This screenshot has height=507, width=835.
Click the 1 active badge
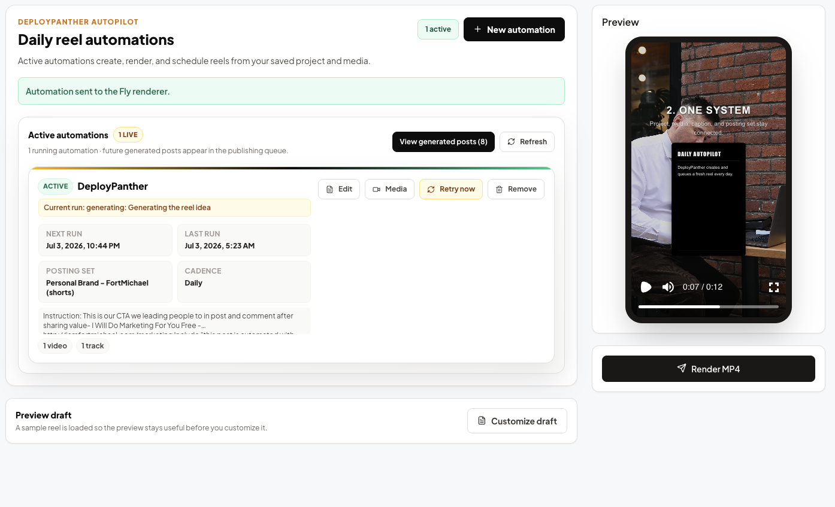tap(438, 29)
